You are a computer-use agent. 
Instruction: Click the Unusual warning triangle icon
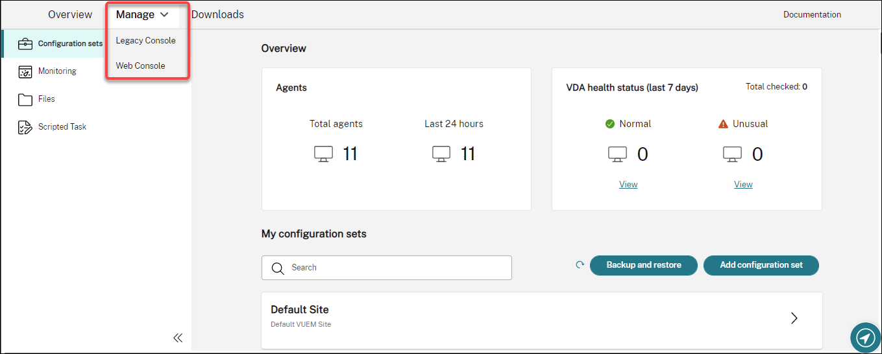click(x=723, y=124)
